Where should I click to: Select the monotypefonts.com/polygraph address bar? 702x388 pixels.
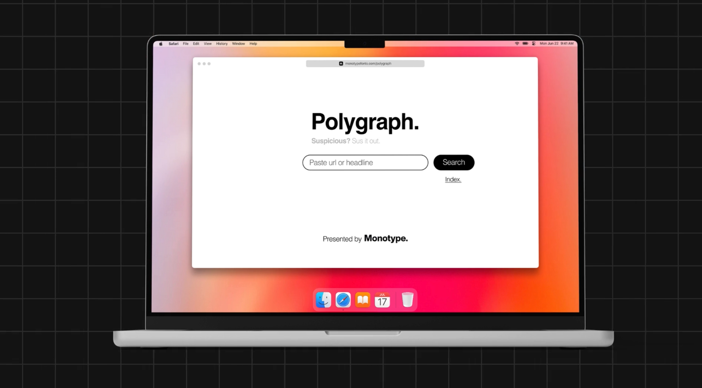point(365,64)
